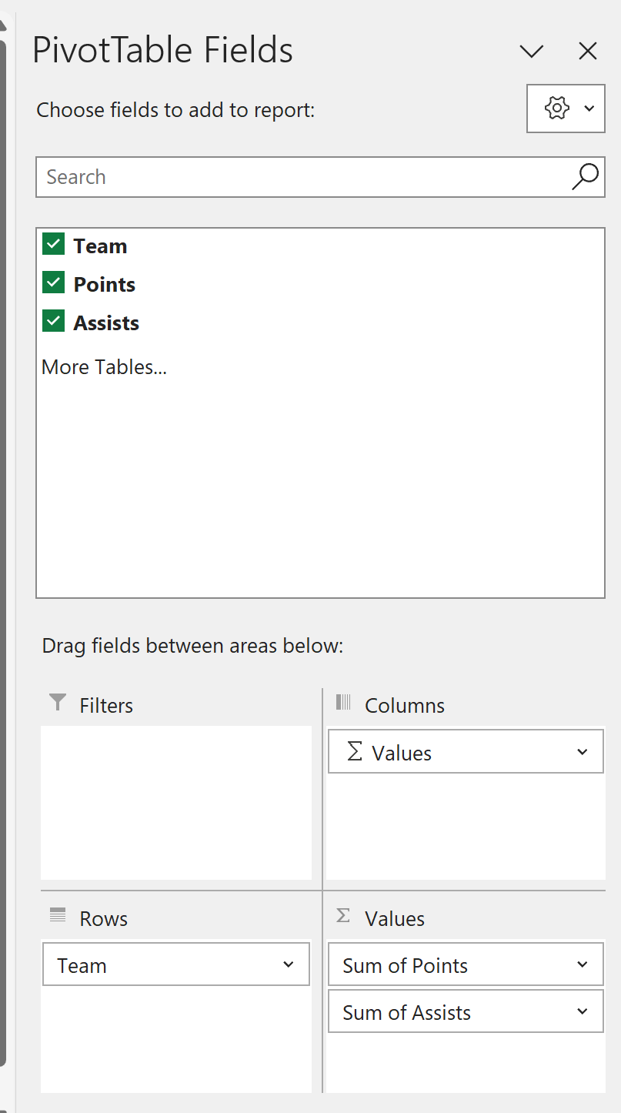Open the Team dropdown in Rows
This screenshot has width=621, height=1113.
288,964
